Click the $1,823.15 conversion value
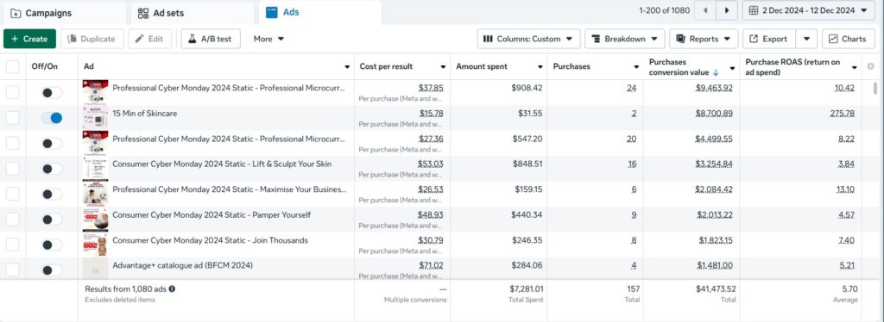The width and height of the screenshot is (884, 322). pyautogui.click(x=716, y=240)
